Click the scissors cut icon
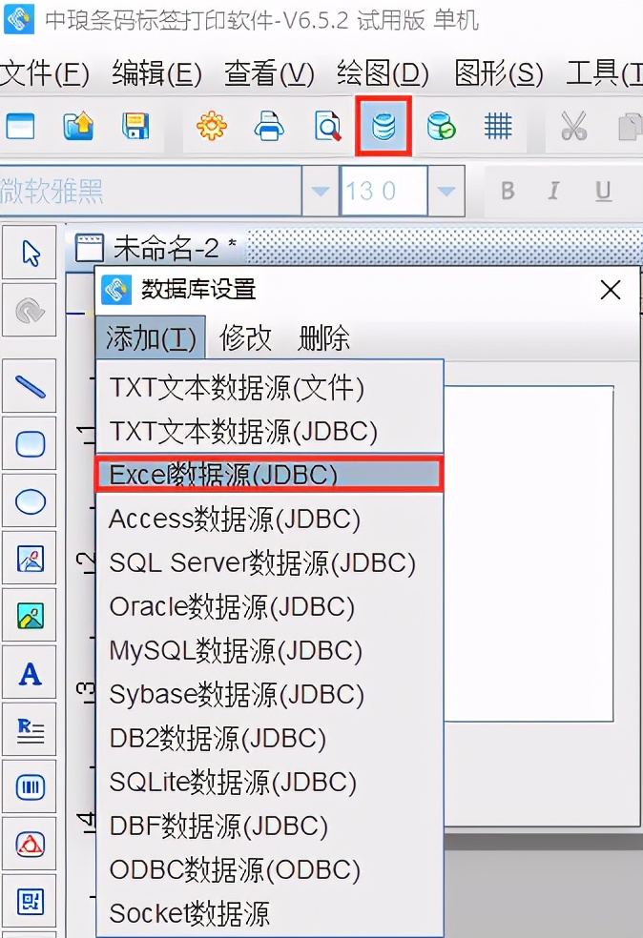This screenshot has width=643, height=938. (x=573, y=126)
